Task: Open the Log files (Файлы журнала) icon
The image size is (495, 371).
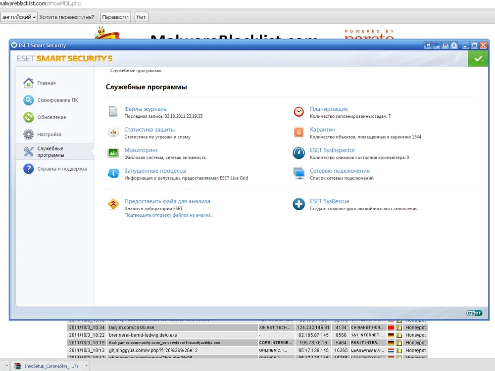Action: click(114, 112)
